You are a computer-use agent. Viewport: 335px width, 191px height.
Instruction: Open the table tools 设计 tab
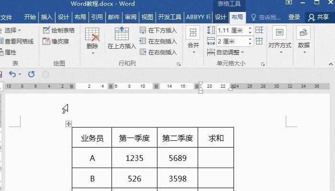(x=220, y=17)
